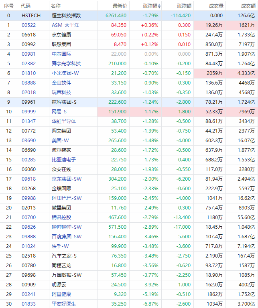Open 腾讯控股 stock name
Viewport: 258px width, 308px height.
pos(61,217)
